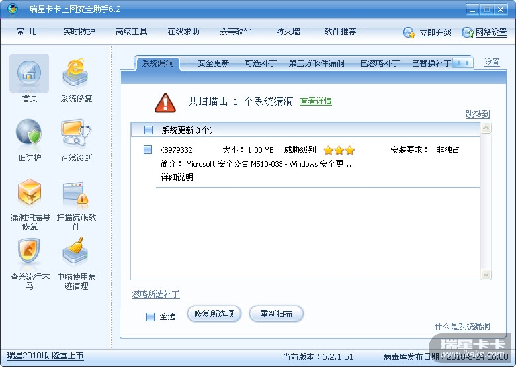Click the 修复所选项 button
Screen dimensions: 516x367
point(214,314)
